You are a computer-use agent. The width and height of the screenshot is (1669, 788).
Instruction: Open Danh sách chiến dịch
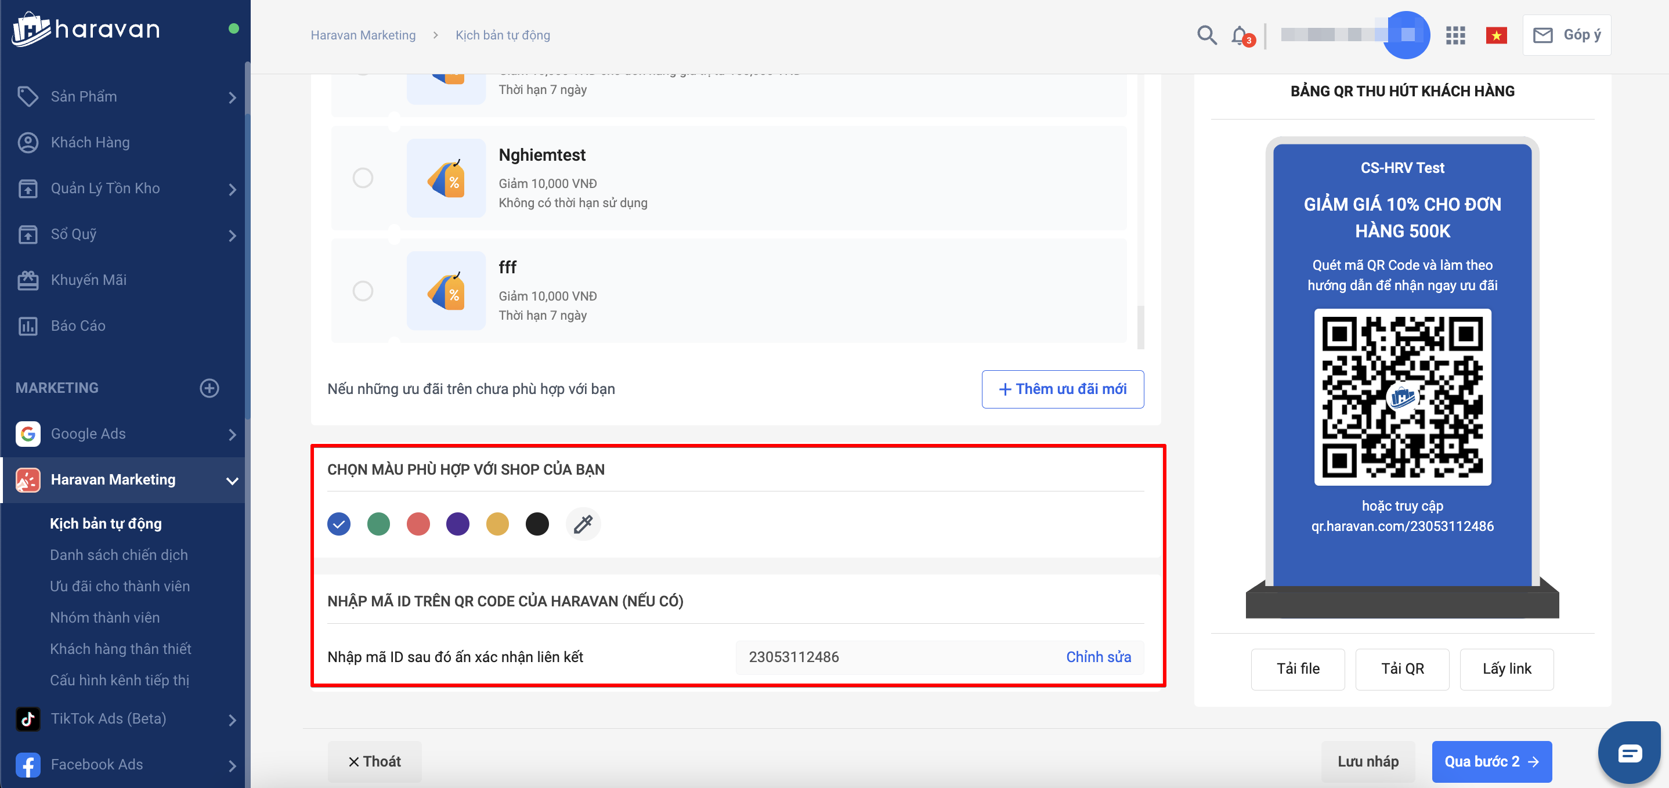pyautogui.click(x=118, y=555)
